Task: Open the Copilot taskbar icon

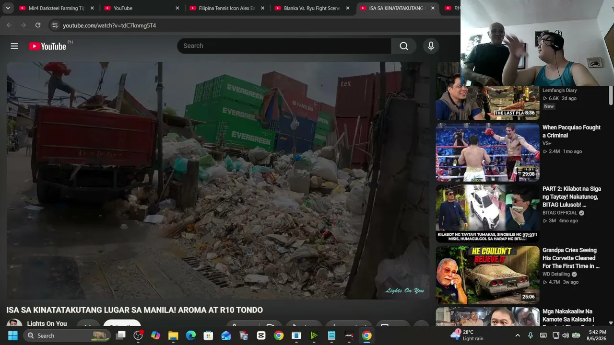Action: click(156, 335)
